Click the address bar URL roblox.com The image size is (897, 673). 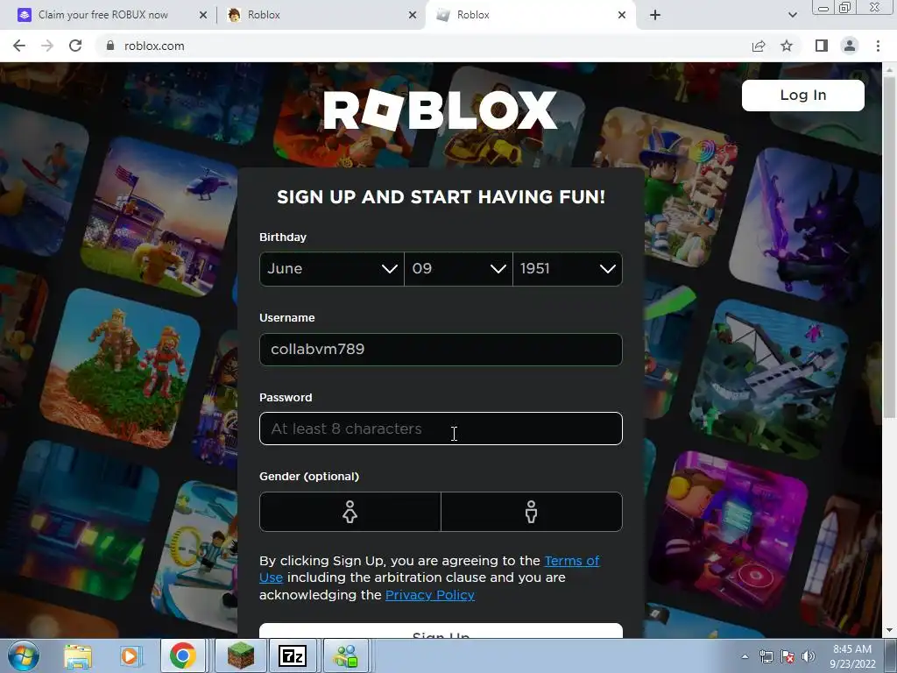(154, 46)
